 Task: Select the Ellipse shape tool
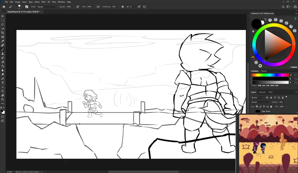(3, 91)
